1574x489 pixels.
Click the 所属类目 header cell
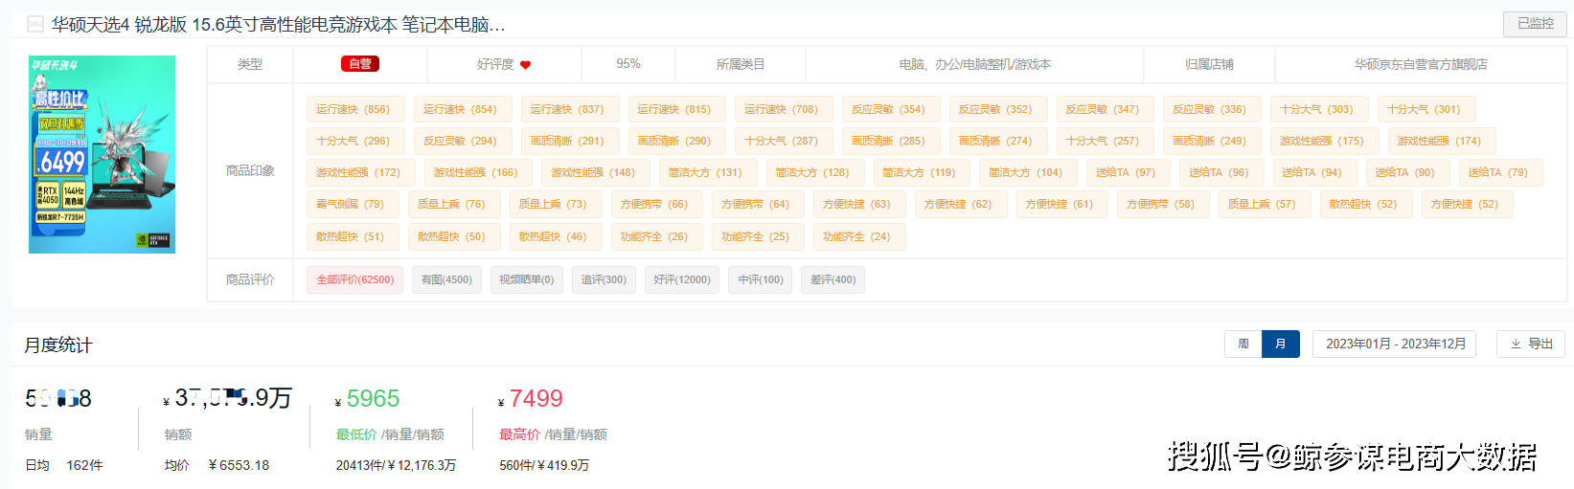(x=741, y=64)
